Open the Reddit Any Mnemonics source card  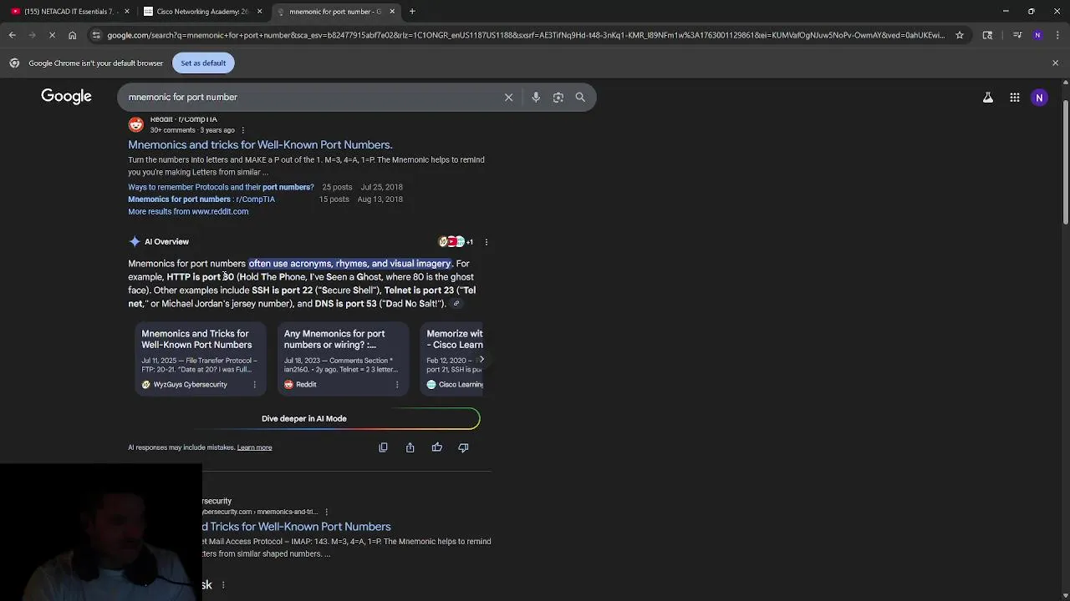click(343, 359)
